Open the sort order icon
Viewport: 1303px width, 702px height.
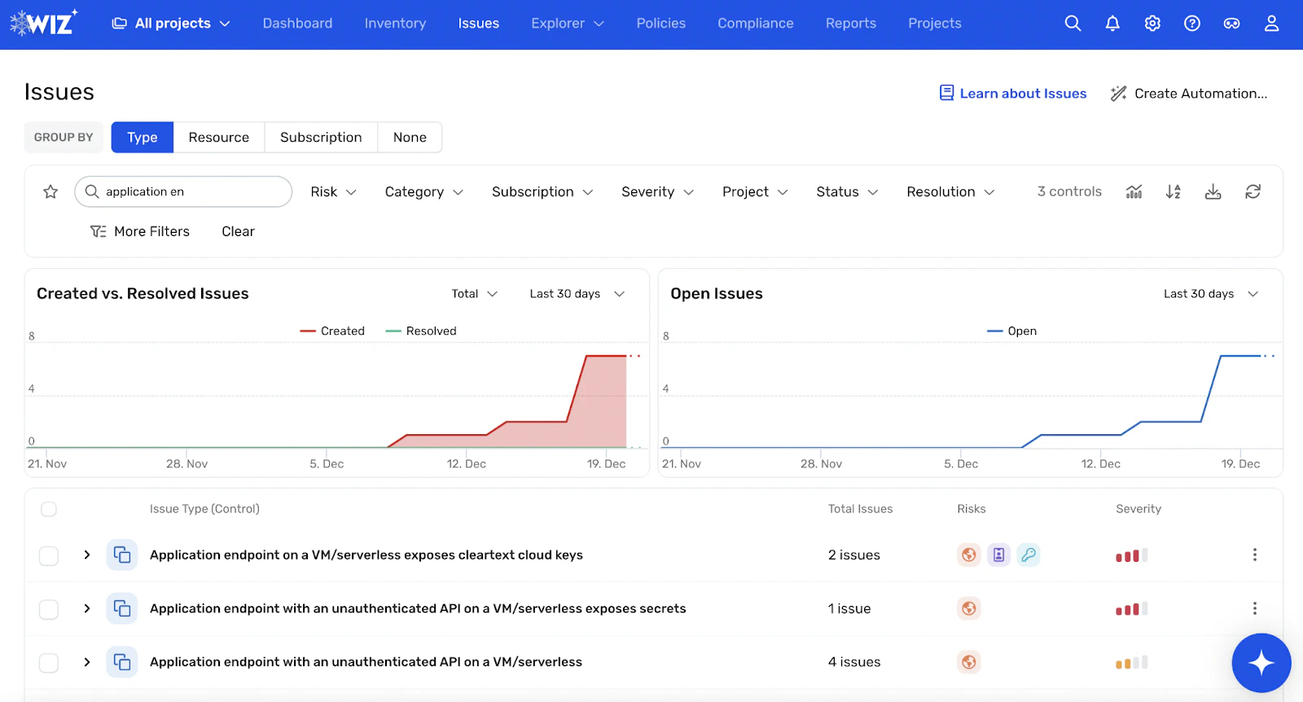tap(1173, 191)
